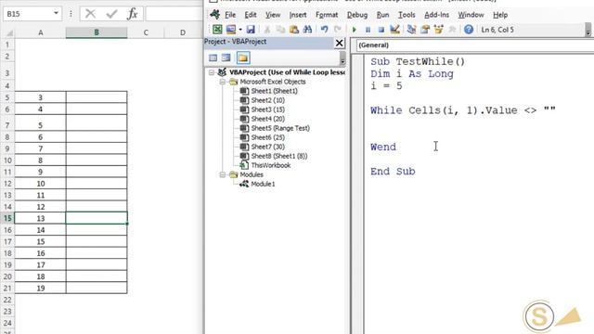Click the Paste clipboard icon
This screenshot has width=594, height=334.
click(x=294, y=29)
